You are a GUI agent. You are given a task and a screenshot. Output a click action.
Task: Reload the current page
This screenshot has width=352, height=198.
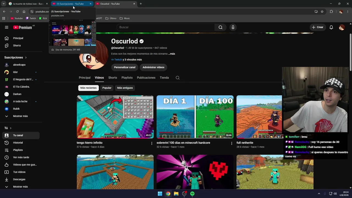pyautogui.click(x=17, y=12)
